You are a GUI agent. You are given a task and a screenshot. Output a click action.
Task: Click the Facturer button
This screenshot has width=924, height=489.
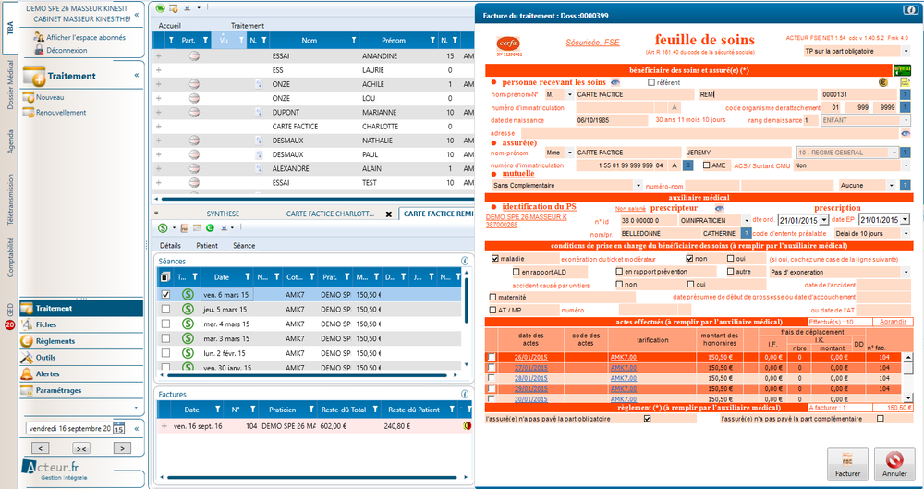click(x=847, y=462)
